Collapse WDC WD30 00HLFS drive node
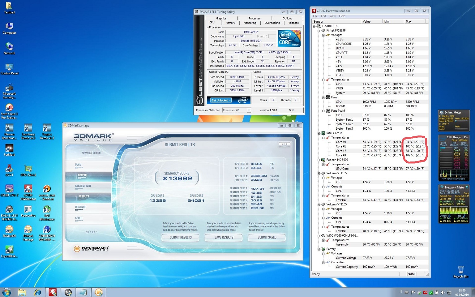This screenshot has height=297, width=475. pos(319,236)
